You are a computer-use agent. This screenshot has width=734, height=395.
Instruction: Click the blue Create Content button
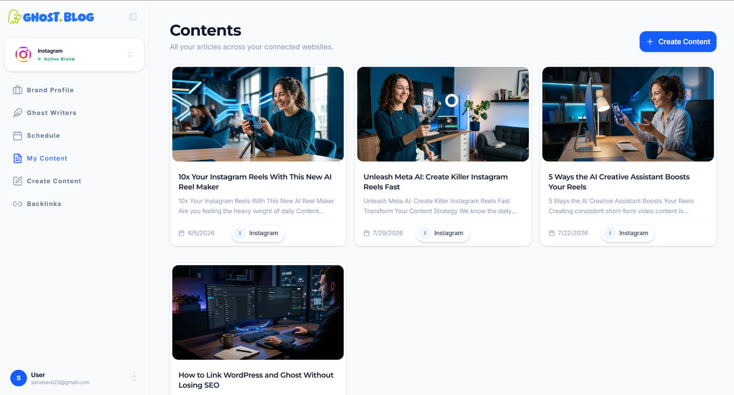pos(678,42)
